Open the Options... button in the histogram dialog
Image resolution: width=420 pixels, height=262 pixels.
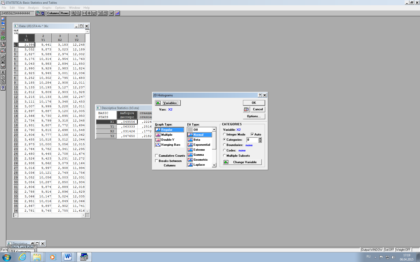pyautogui.click(x=254, y=116)
